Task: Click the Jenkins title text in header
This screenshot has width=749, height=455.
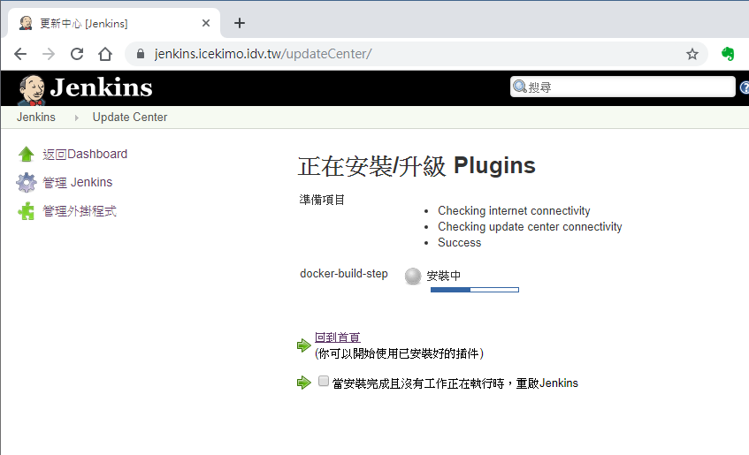Action: [x=102, y=87]
